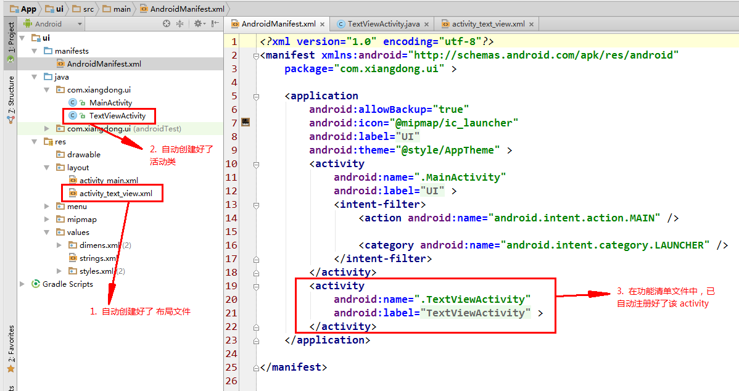Open the 1: Project side tab
The height and width of the screenshot is (391, 739).
pos(11,43)
